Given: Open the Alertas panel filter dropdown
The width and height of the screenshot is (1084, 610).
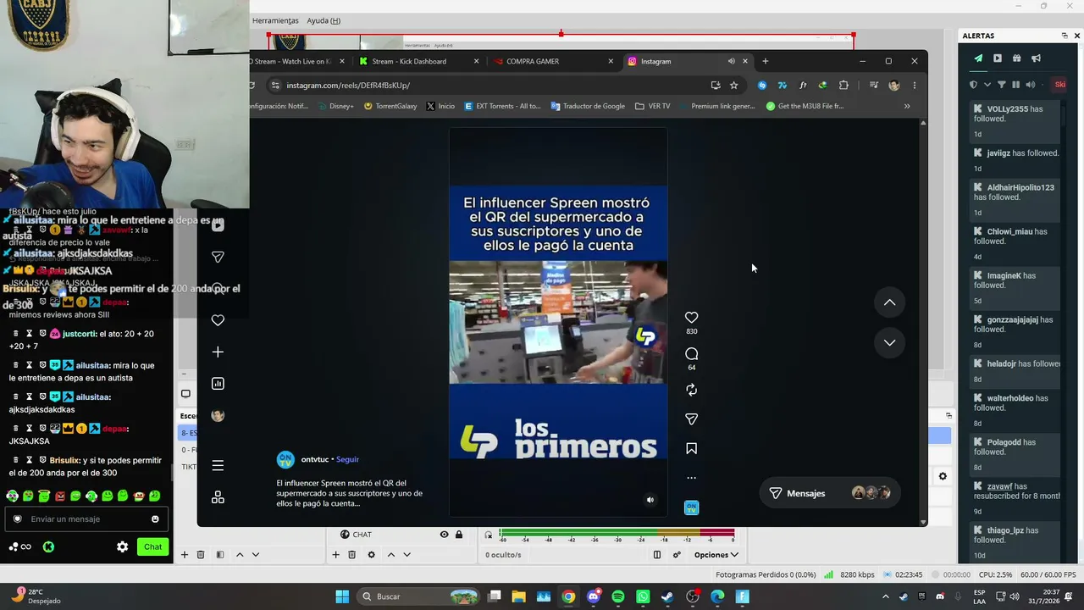Looking at the screenshot, I should tap(1002, 85).
